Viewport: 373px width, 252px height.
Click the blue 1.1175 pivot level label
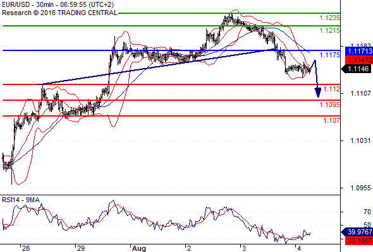[x=329, y=55]
